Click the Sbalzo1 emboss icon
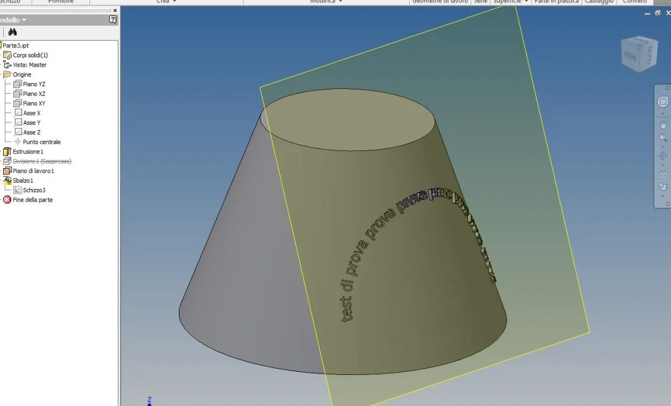671x406 pixels. [7, 181]
